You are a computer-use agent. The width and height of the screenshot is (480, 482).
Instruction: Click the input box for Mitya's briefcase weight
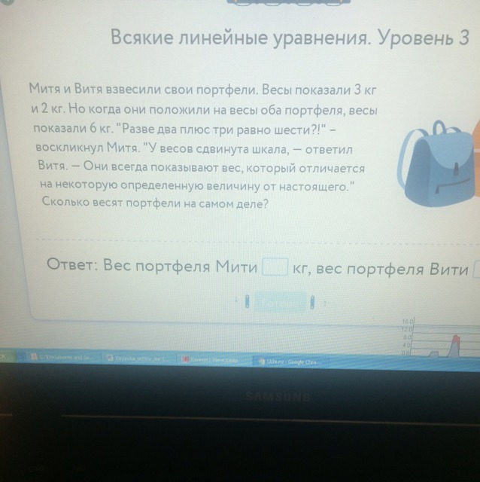click(275, 267)
